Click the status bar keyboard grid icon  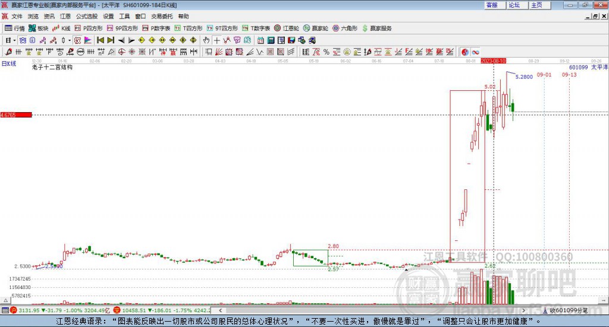[5, 310]
